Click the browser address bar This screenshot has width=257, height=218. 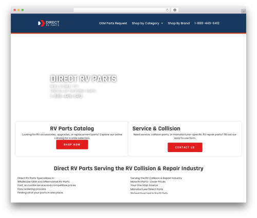click(x=122, y=10)
